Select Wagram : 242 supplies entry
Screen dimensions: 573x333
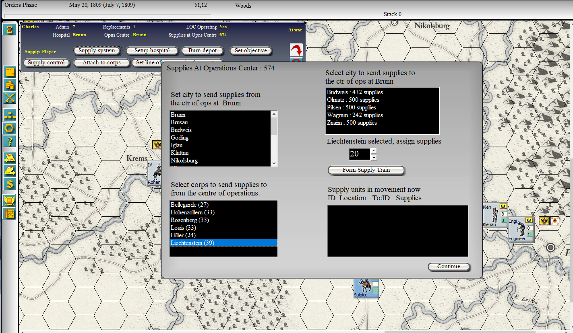382,115
